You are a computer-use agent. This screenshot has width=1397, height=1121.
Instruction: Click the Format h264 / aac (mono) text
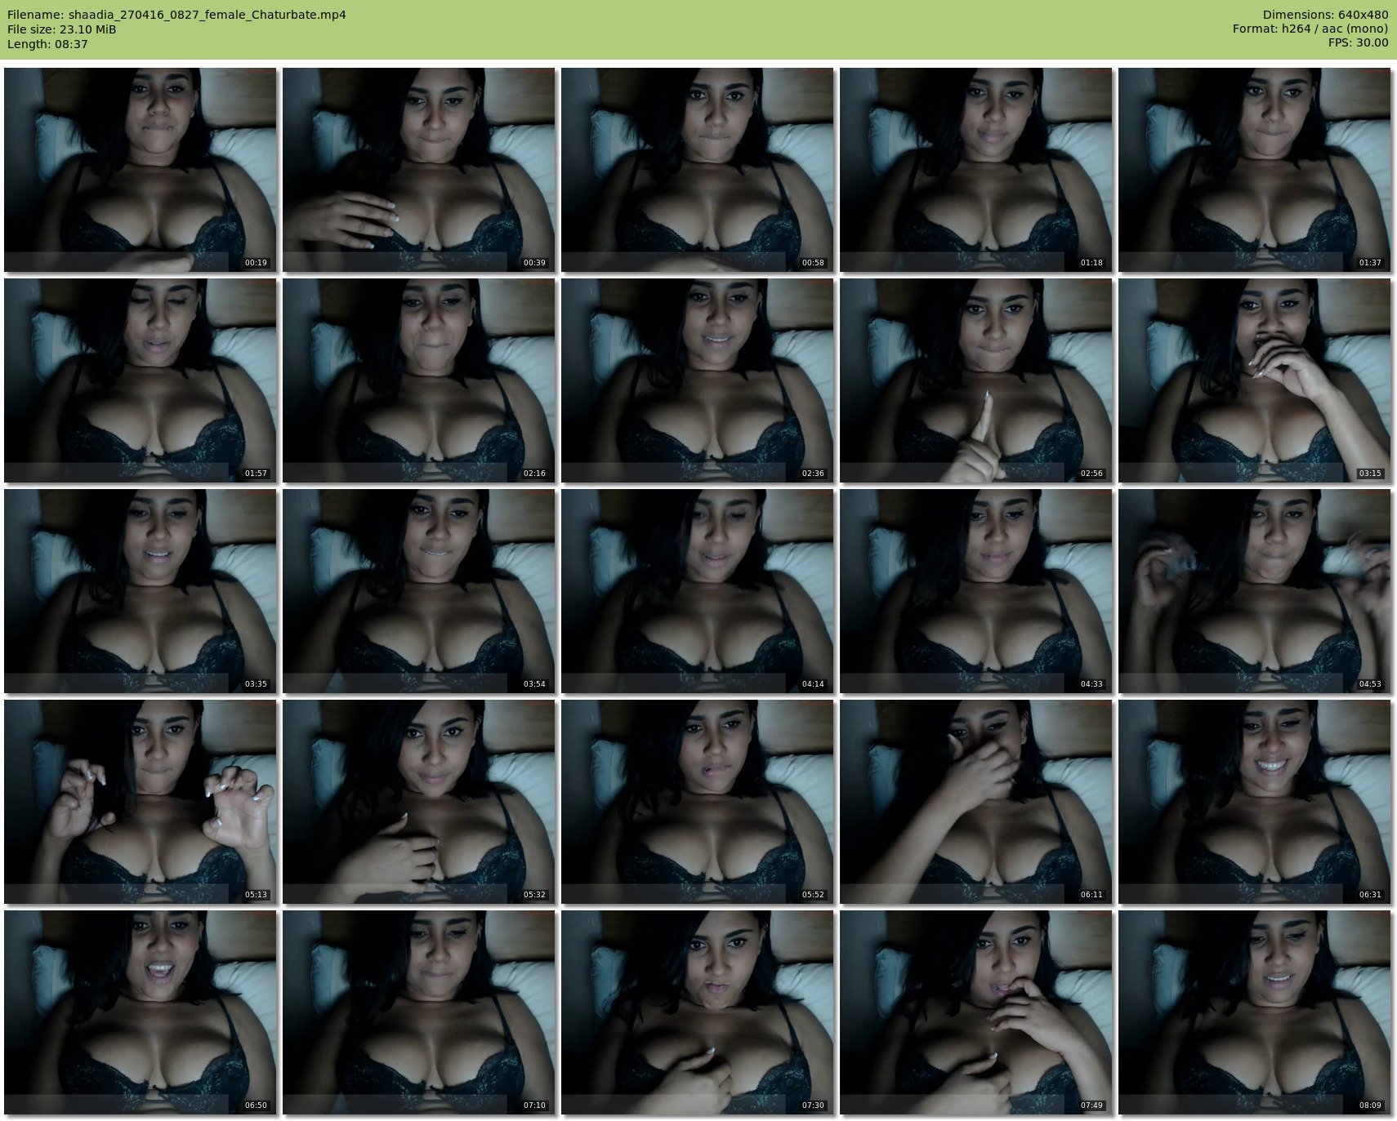click(x=1310, y=29)
